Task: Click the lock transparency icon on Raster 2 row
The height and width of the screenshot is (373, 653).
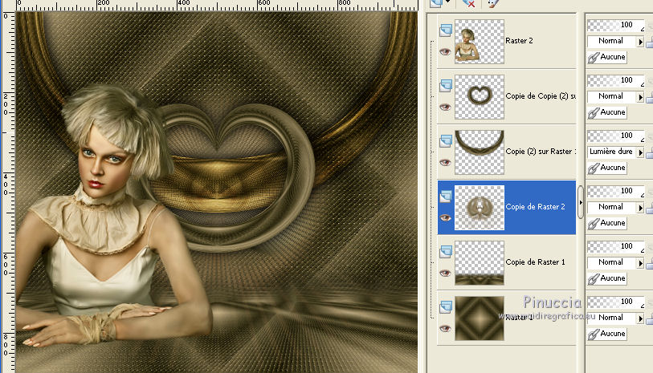Action: 649,41
